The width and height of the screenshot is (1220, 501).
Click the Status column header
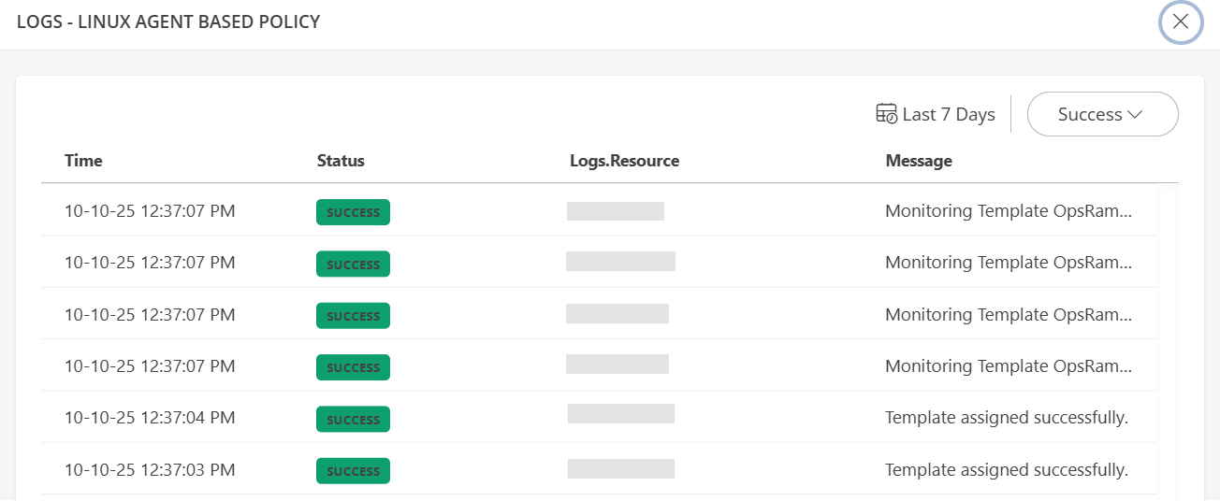341,161
